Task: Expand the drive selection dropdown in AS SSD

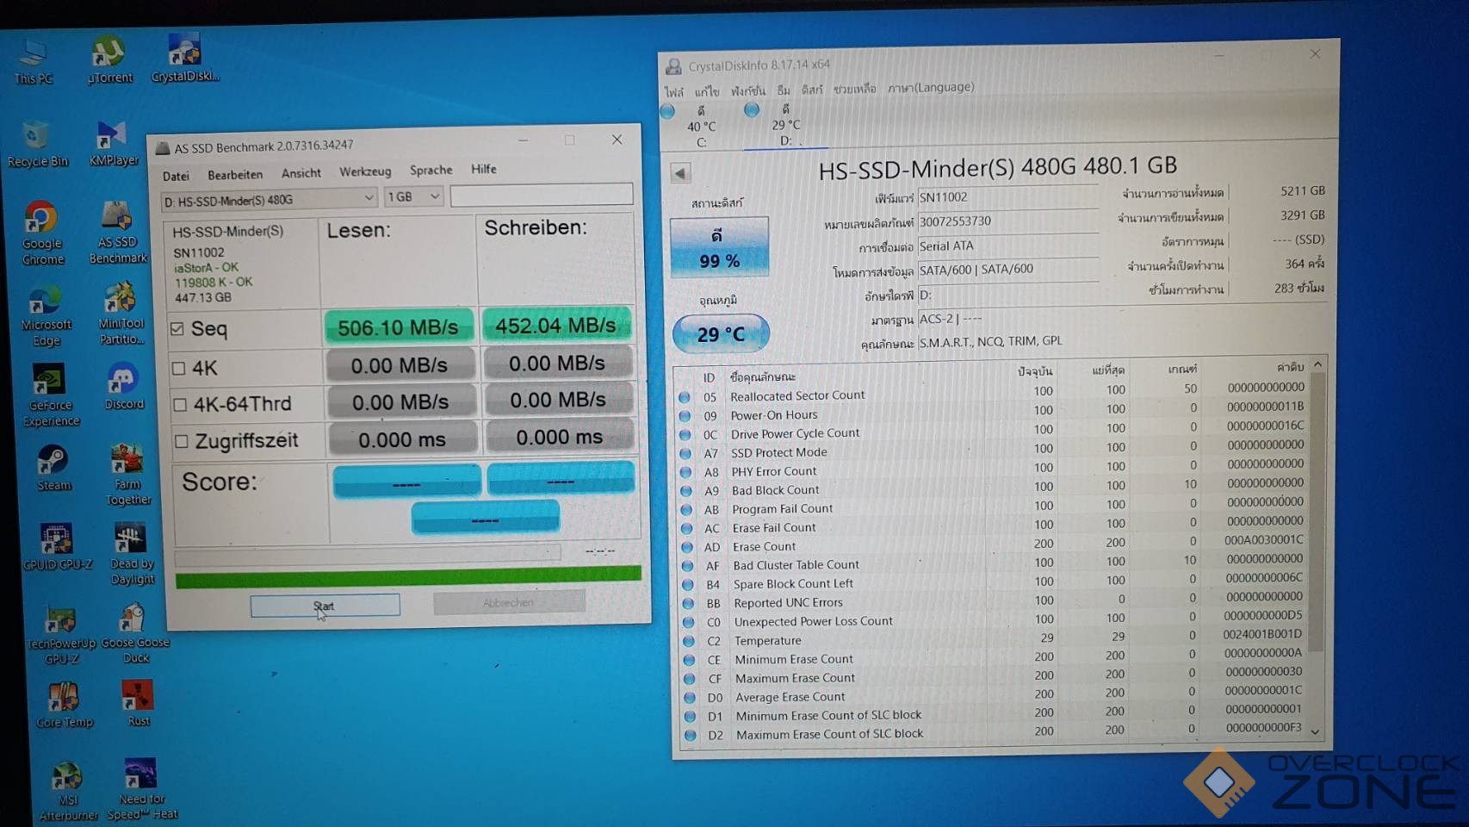Action: (x=368, y=198)
